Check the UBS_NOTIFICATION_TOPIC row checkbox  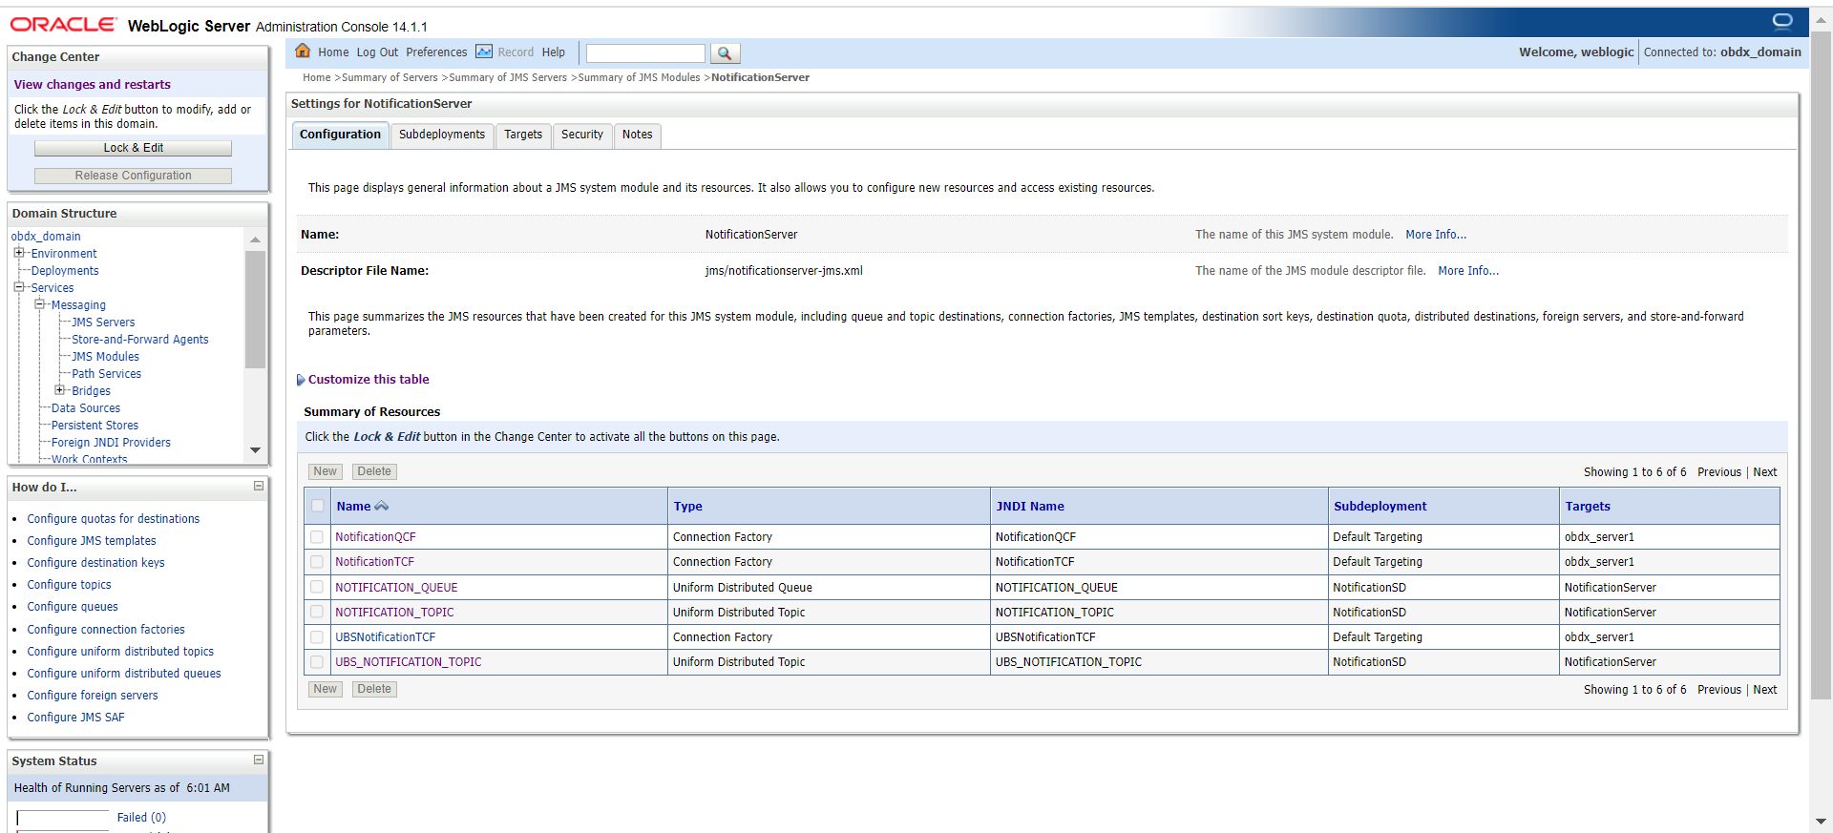pos(317,661)
